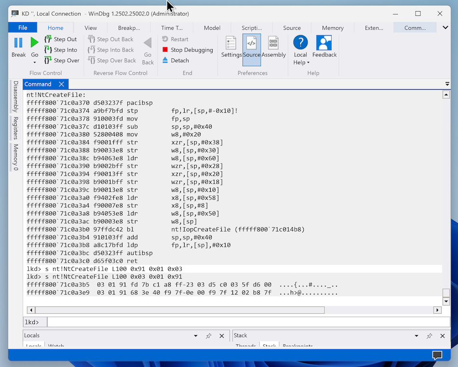The width and height of the screenshot is (458, 367).
Task: Click the Detach icon
Action: coord(165,60)
